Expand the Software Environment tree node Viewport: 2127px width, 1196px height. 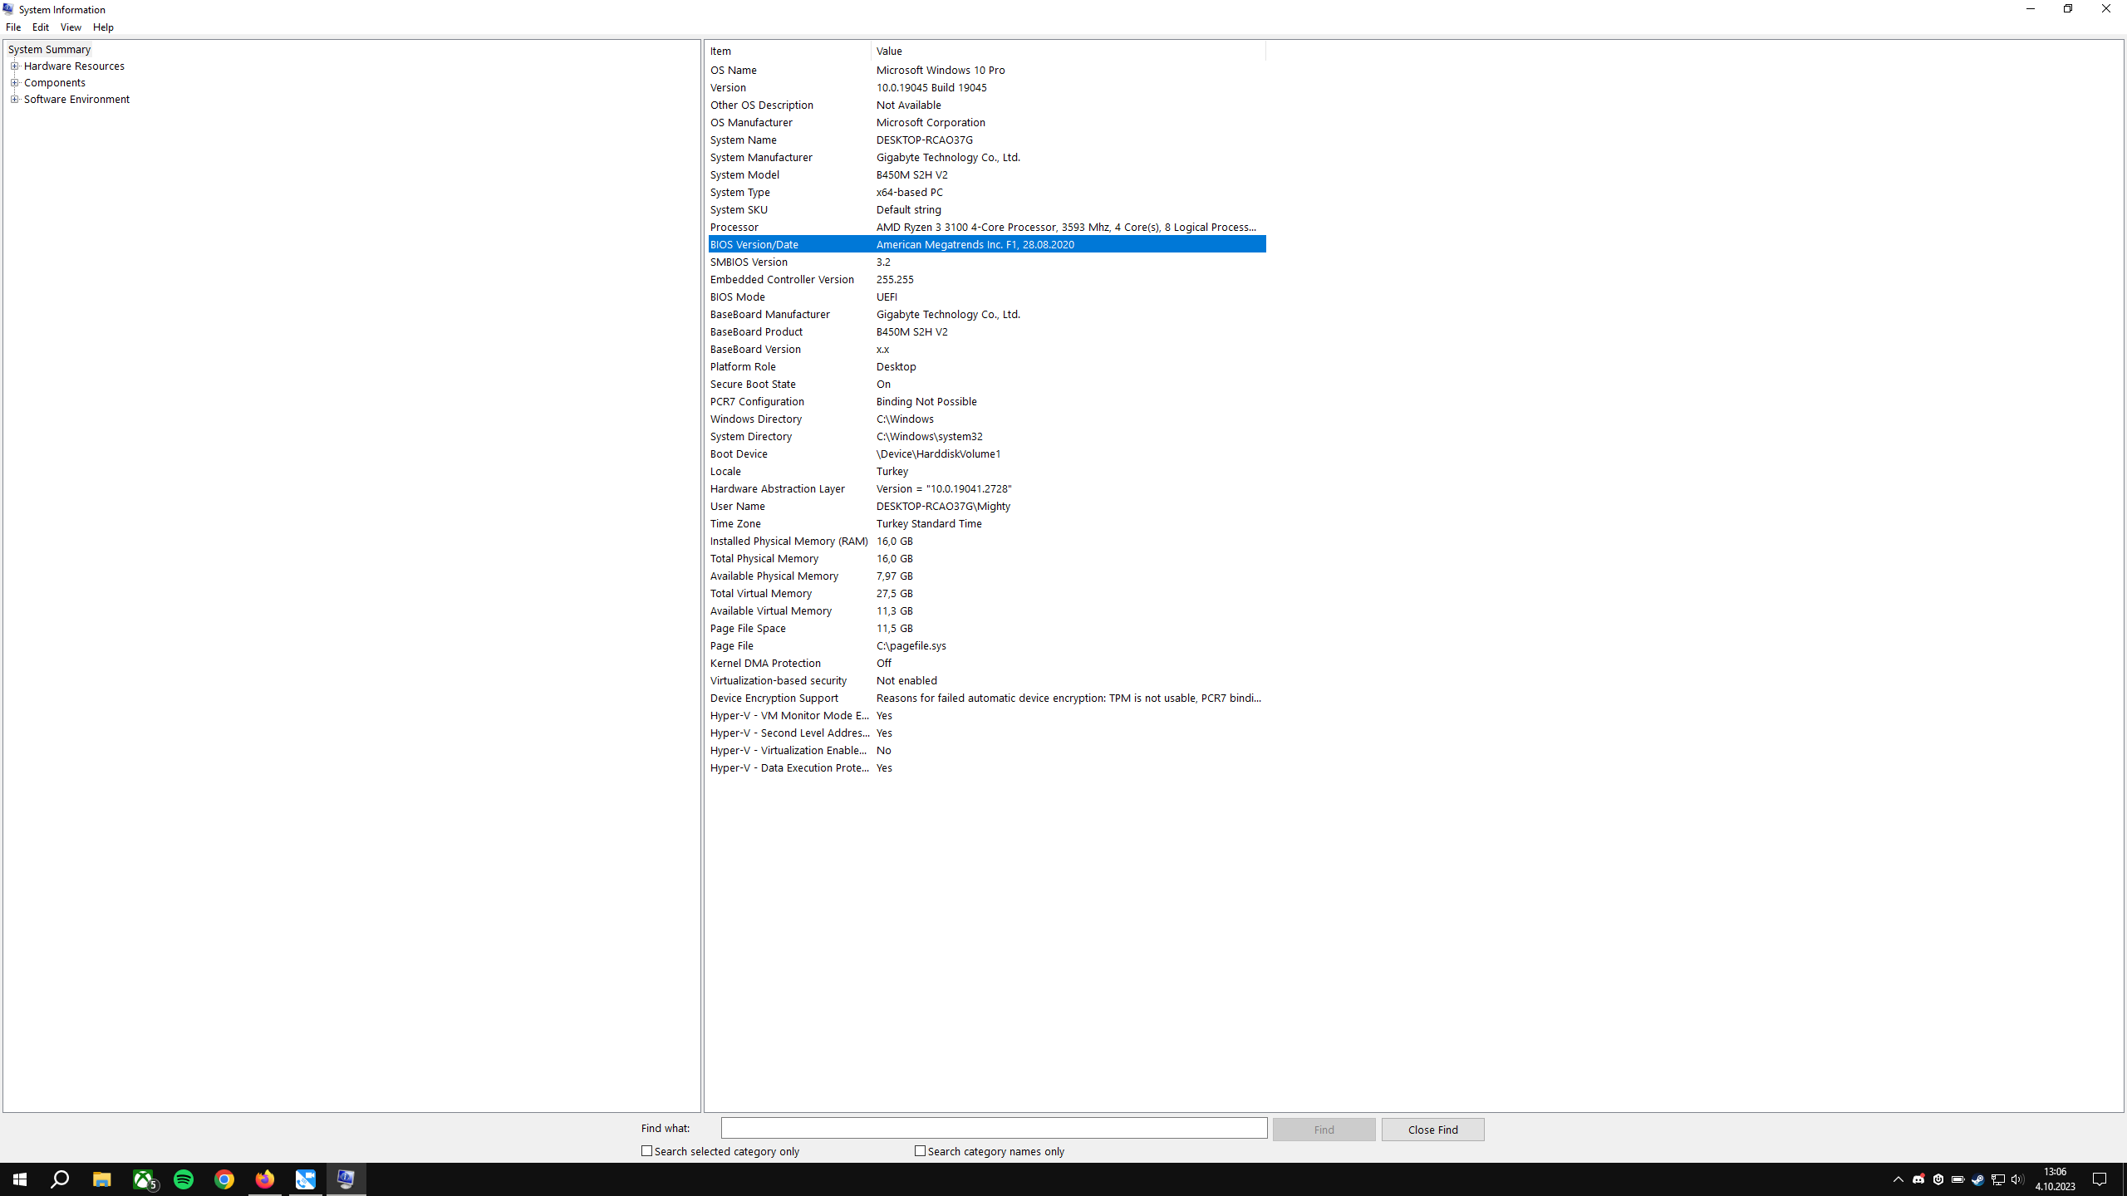[x=14, y=100]
